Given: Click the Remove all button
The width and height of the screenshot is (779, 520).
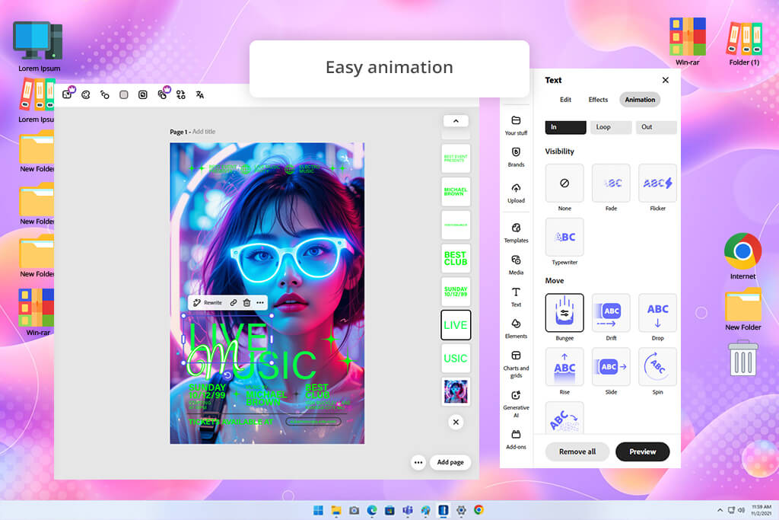Looking at the screenshot, I should click(x=577, y=451).
